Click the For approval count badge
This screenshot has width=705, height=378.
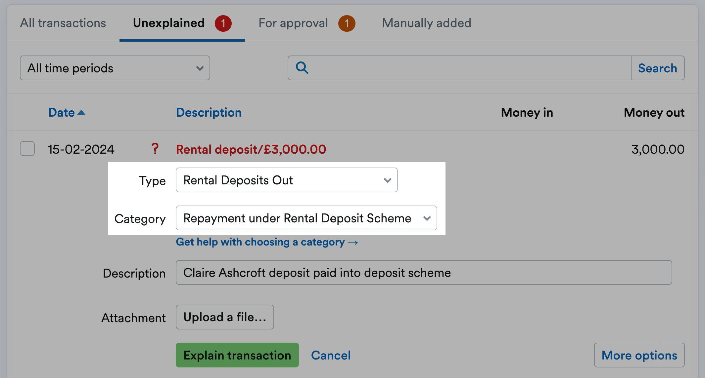click(347, 23)
